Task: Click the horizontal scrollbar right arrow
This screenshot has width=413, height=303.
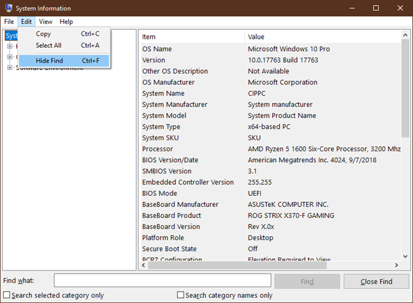Action: (x=396, y=265)
